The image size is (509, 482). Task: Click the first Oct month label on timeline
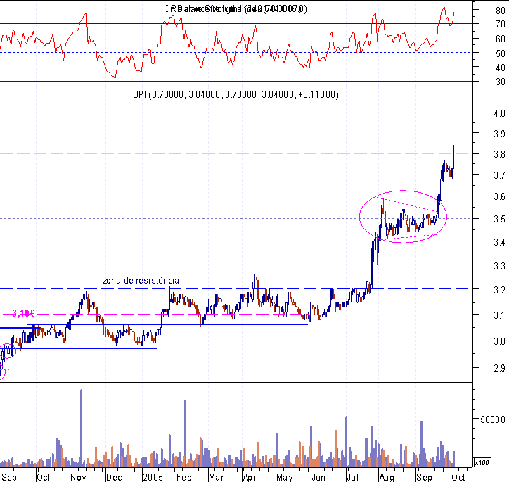[x=43, y=477]
